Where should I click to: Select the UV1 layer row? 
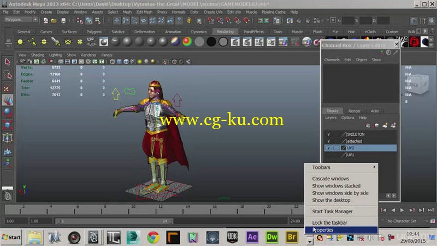[361, 155]
